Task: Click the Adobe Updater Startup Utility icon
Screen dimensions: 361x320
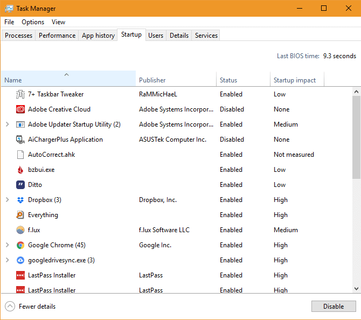Action: pyautogui.click(x=20, y=124)
